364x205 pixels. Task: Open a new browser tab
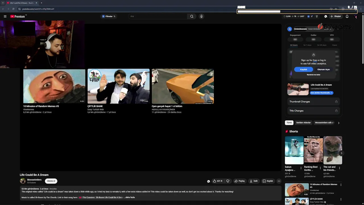pyautogui.click(x=41, y=3)
